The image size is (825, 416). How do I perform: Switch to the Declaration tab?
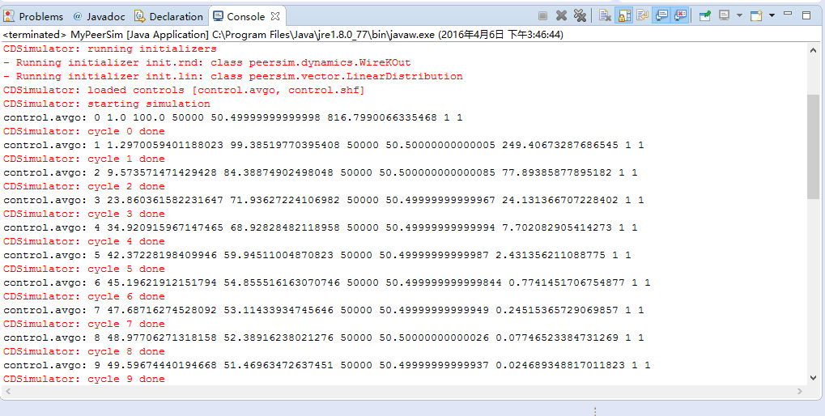click(x=169, y=16)
